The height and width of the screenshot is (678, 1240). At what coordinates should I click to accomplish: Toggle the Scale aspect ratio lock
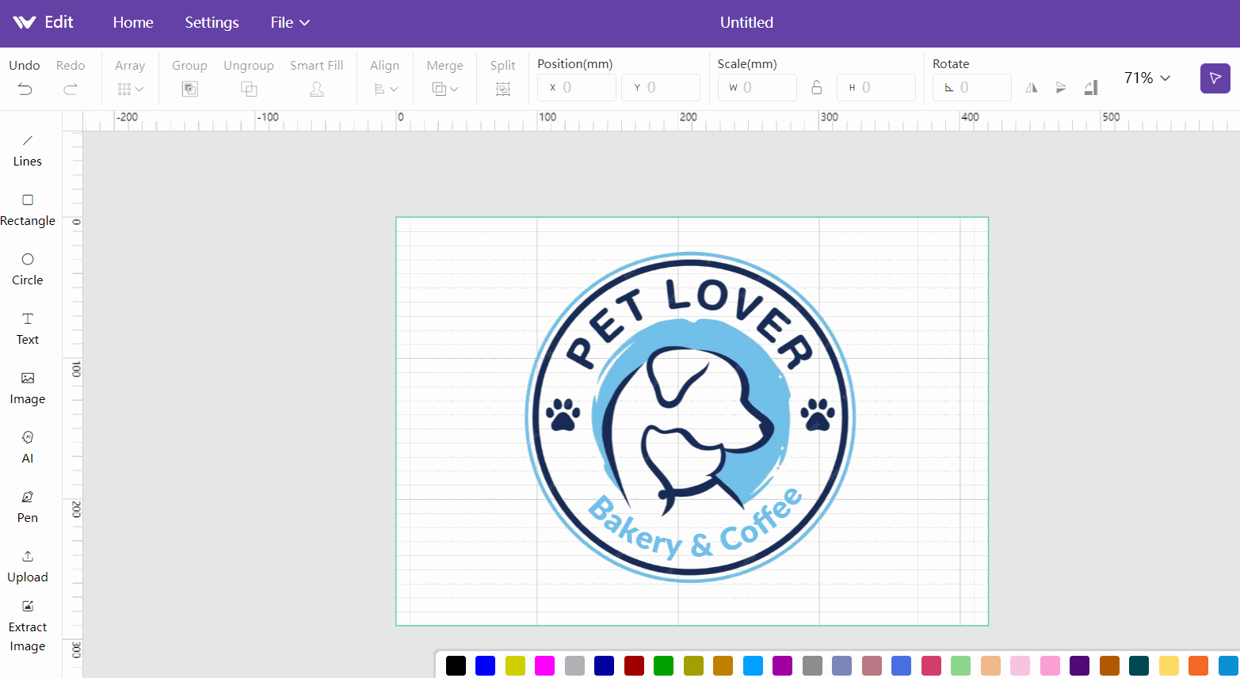click(817, 87)
